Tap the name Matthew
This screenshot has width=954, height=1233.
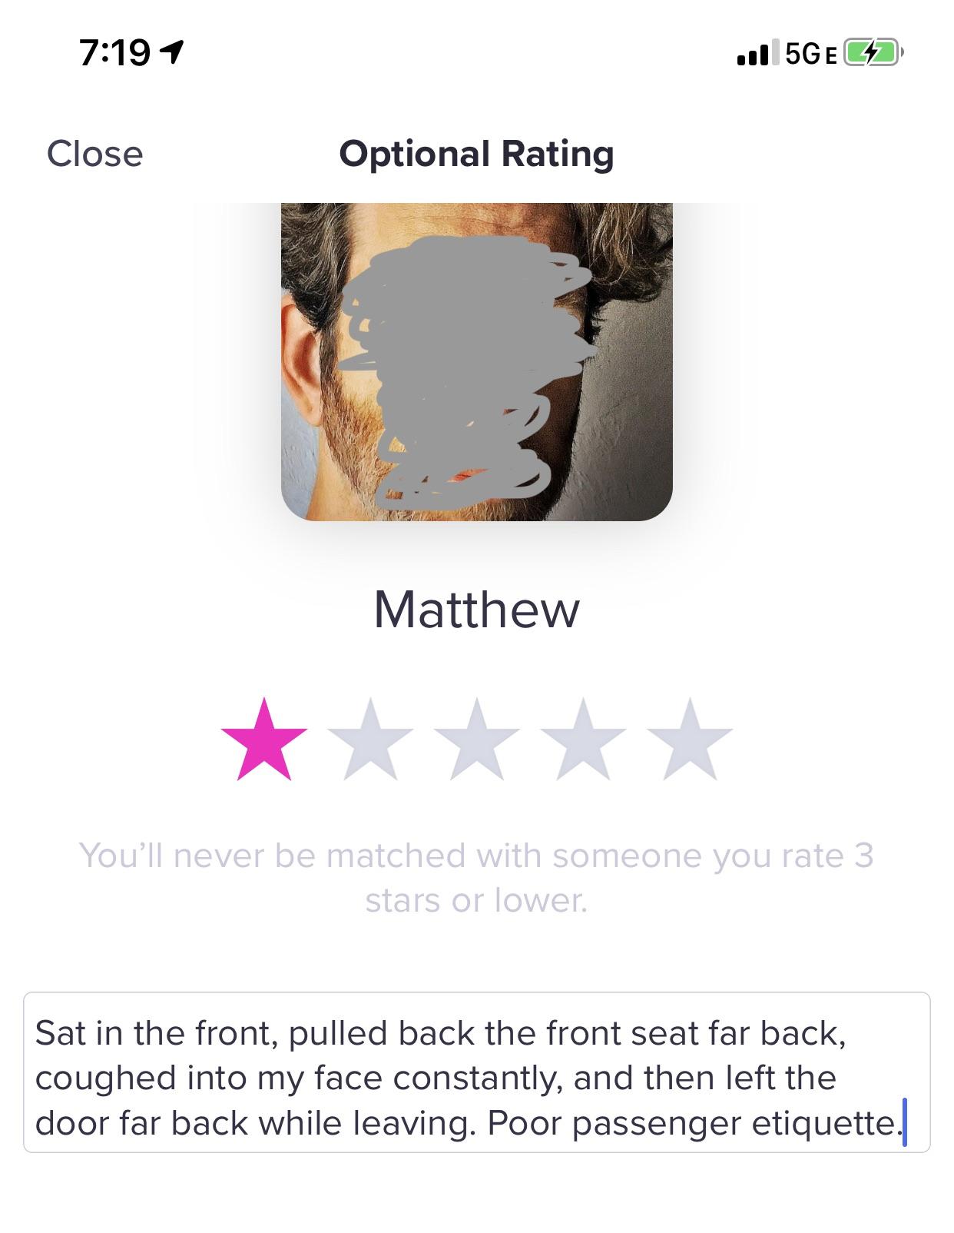click(476, 610)
